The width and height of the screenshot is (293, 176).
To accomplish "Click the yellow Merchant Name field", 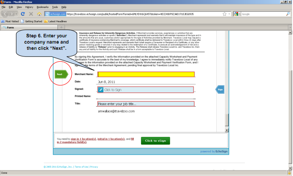I will tap(146, 74).
